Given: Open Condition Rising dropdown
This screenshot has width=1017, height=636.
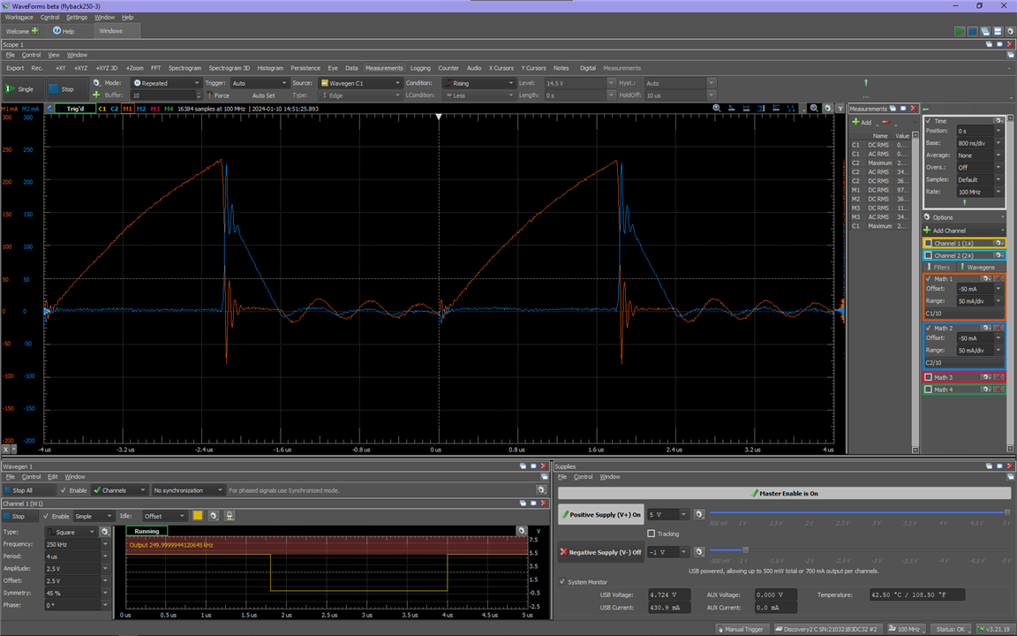Looking at the screenshot, I should tap(478, 83).
